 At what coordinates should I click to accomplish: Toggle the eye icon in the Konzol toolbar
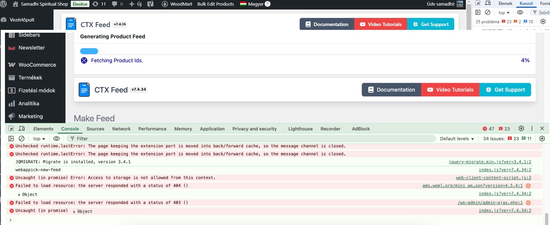[520, 12]
